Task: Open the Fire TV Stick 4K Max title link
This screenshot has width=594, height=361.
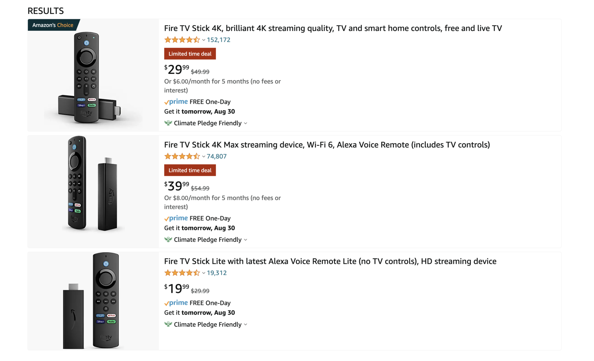Action: (327, 145)
